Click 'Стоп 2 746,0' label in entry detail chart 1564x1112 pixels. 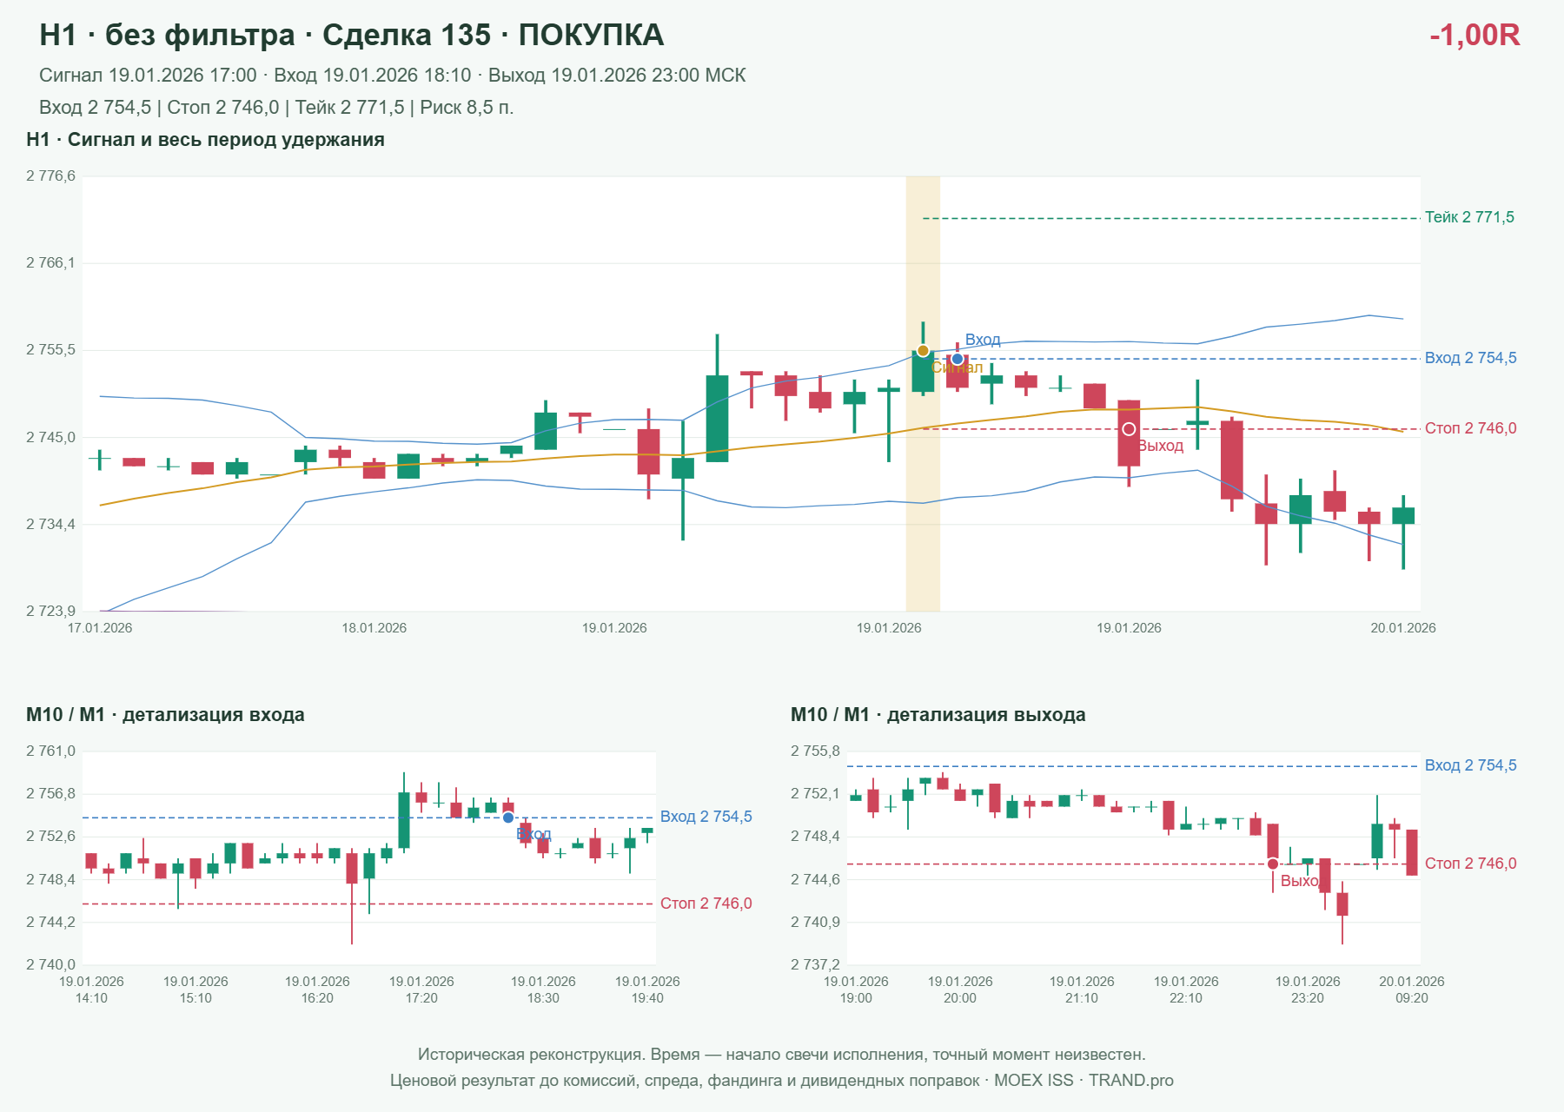[706, 903]
